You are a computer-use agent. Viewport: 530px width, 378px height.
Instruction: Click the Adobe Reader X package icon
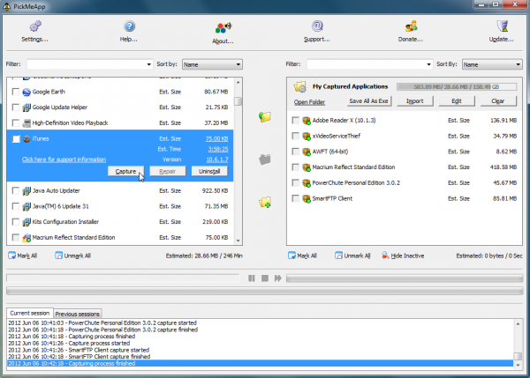coord(307,121)
